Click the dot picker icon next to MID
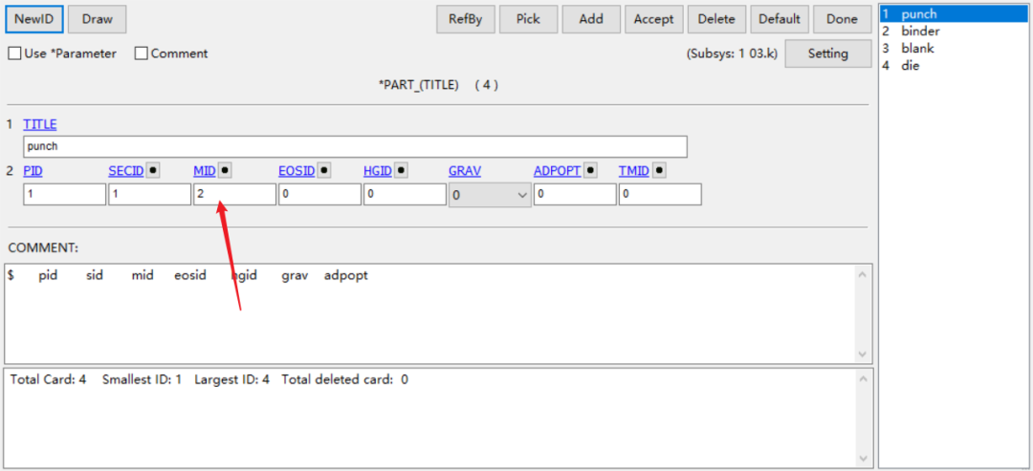Viewport: 1033px width, 471px height. coord(225,170)
